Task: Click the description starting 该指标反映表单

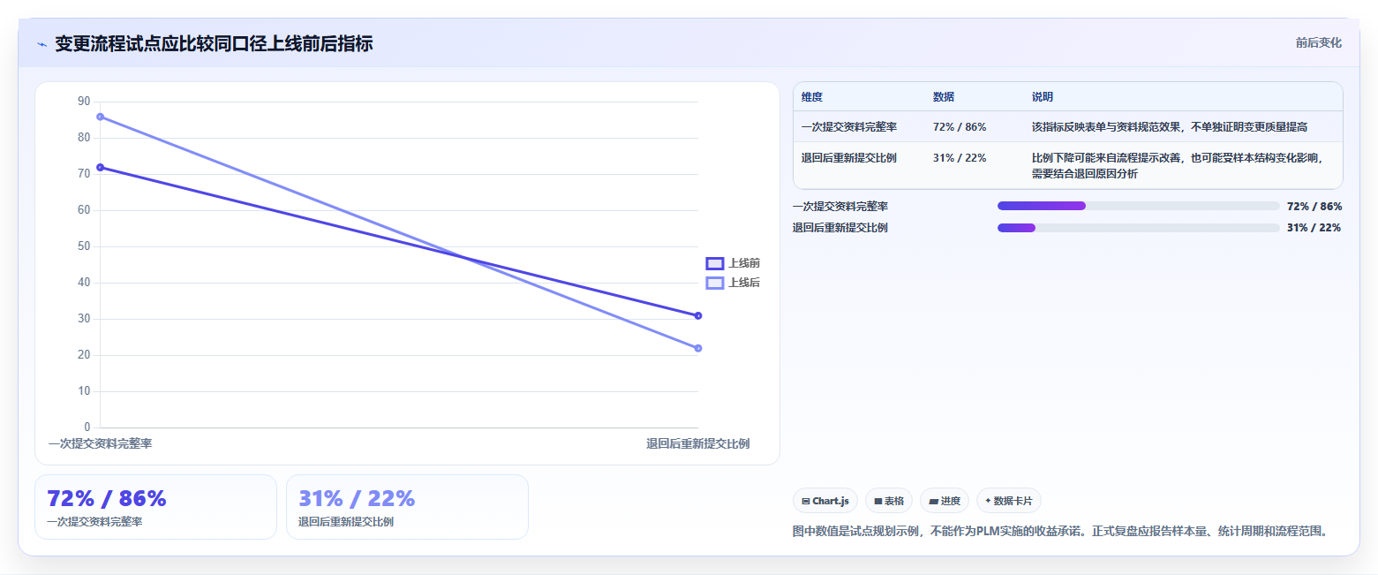Action: 1170,127
